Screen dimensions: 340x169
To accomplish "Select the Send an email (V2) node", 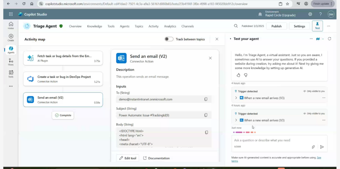I will pos(63,100).
